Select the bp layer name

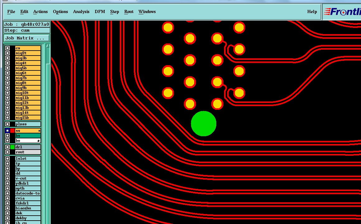[x=28, y=168]
